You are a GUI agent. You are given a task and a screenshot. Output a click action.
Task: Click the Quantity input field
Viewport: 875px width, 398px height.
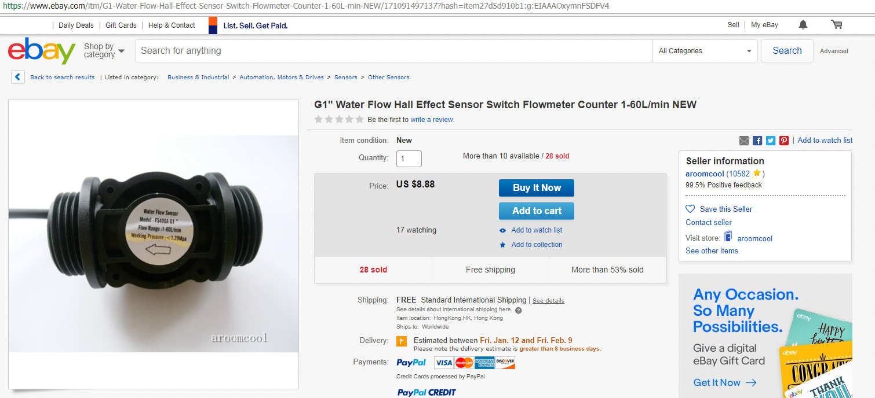[409, 159]
